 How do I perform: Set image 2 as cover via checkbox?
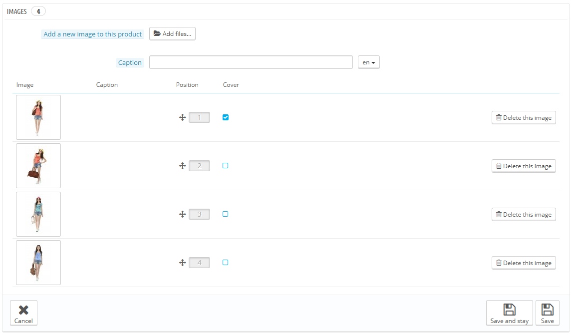pos(226,165)
